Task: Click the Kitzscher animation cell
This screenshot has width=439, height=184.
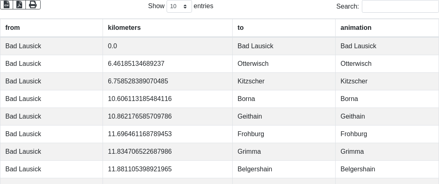Action: click(354, 81)
